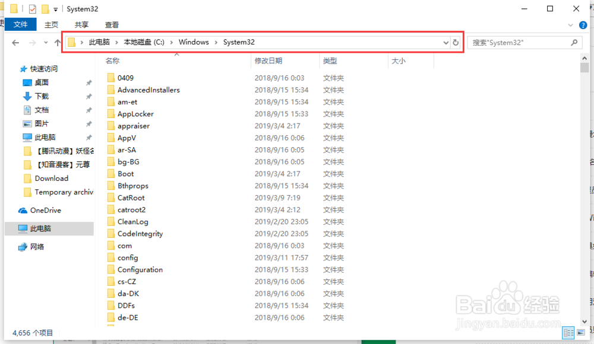Image resolution: width=594 pixels, height=344 pixels.
Task: Go up one level with the up arrow
Action: 57,42
